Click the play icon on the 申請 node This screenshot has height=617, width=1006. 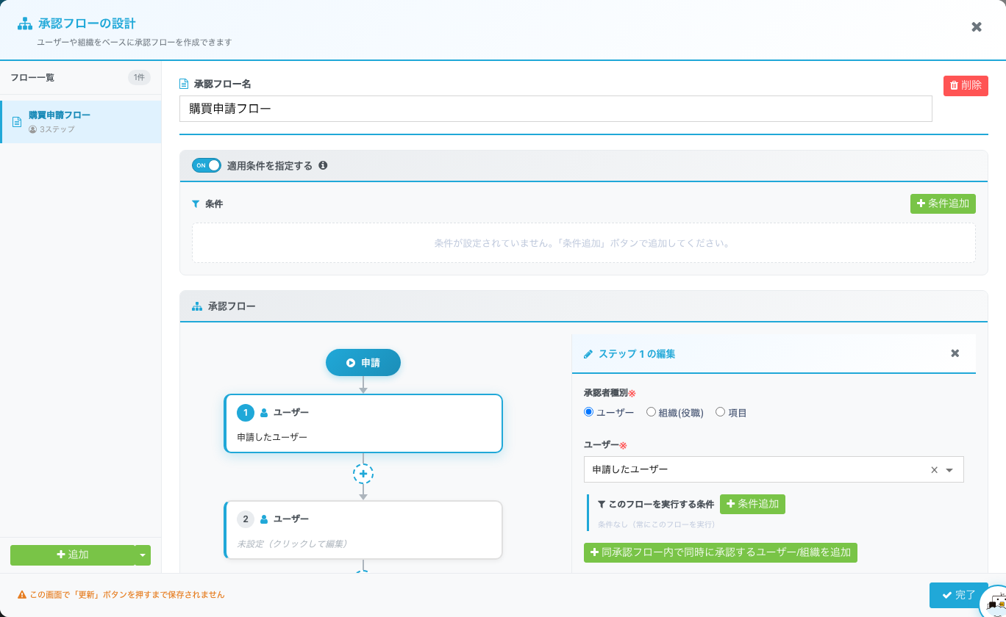[349, 362]
